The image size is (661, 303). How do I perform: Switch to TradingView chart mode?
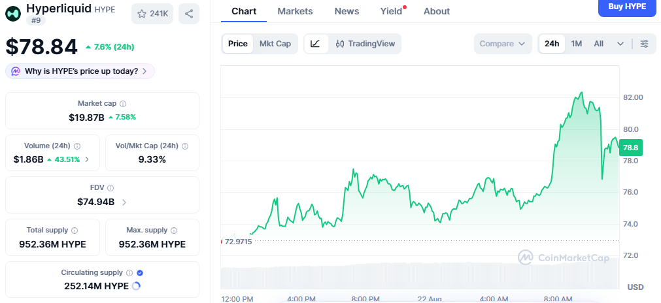(365, 44)
